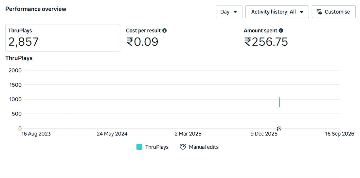
Task: Click the teal ThruPlays data line
Action: 279,102
